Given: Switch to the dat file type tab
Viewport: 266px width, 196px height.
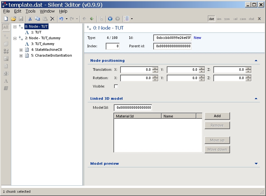Looking at the screenshot, I should click(x=211, y=19).
